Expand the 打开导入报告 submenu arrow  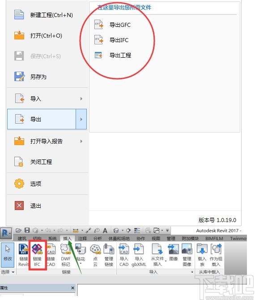pyautogui.click(x=81, y=141)
